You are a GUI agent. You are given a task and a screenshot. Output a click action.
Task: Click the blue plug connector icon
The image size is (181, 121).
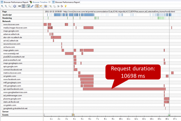[32, 6]
